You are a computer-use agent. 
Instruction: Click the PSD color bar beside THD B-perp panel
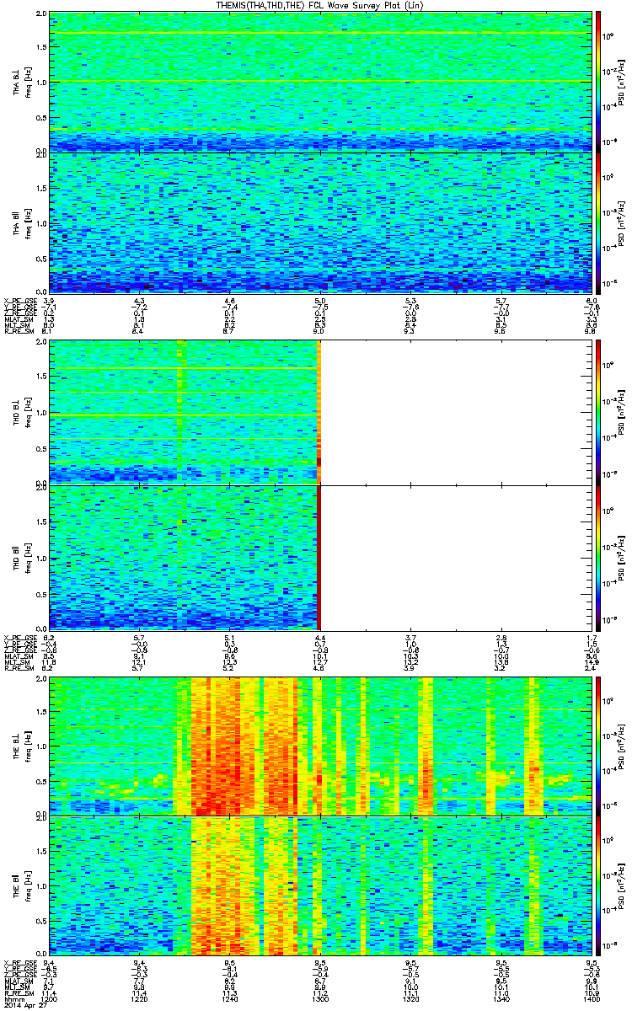(x=598, y=412)
